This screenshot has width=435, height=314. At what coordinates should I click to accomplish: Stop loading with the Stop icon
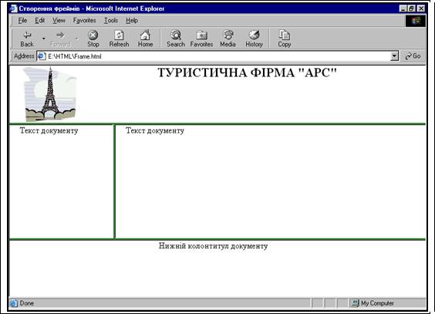[x=93, y=39]
